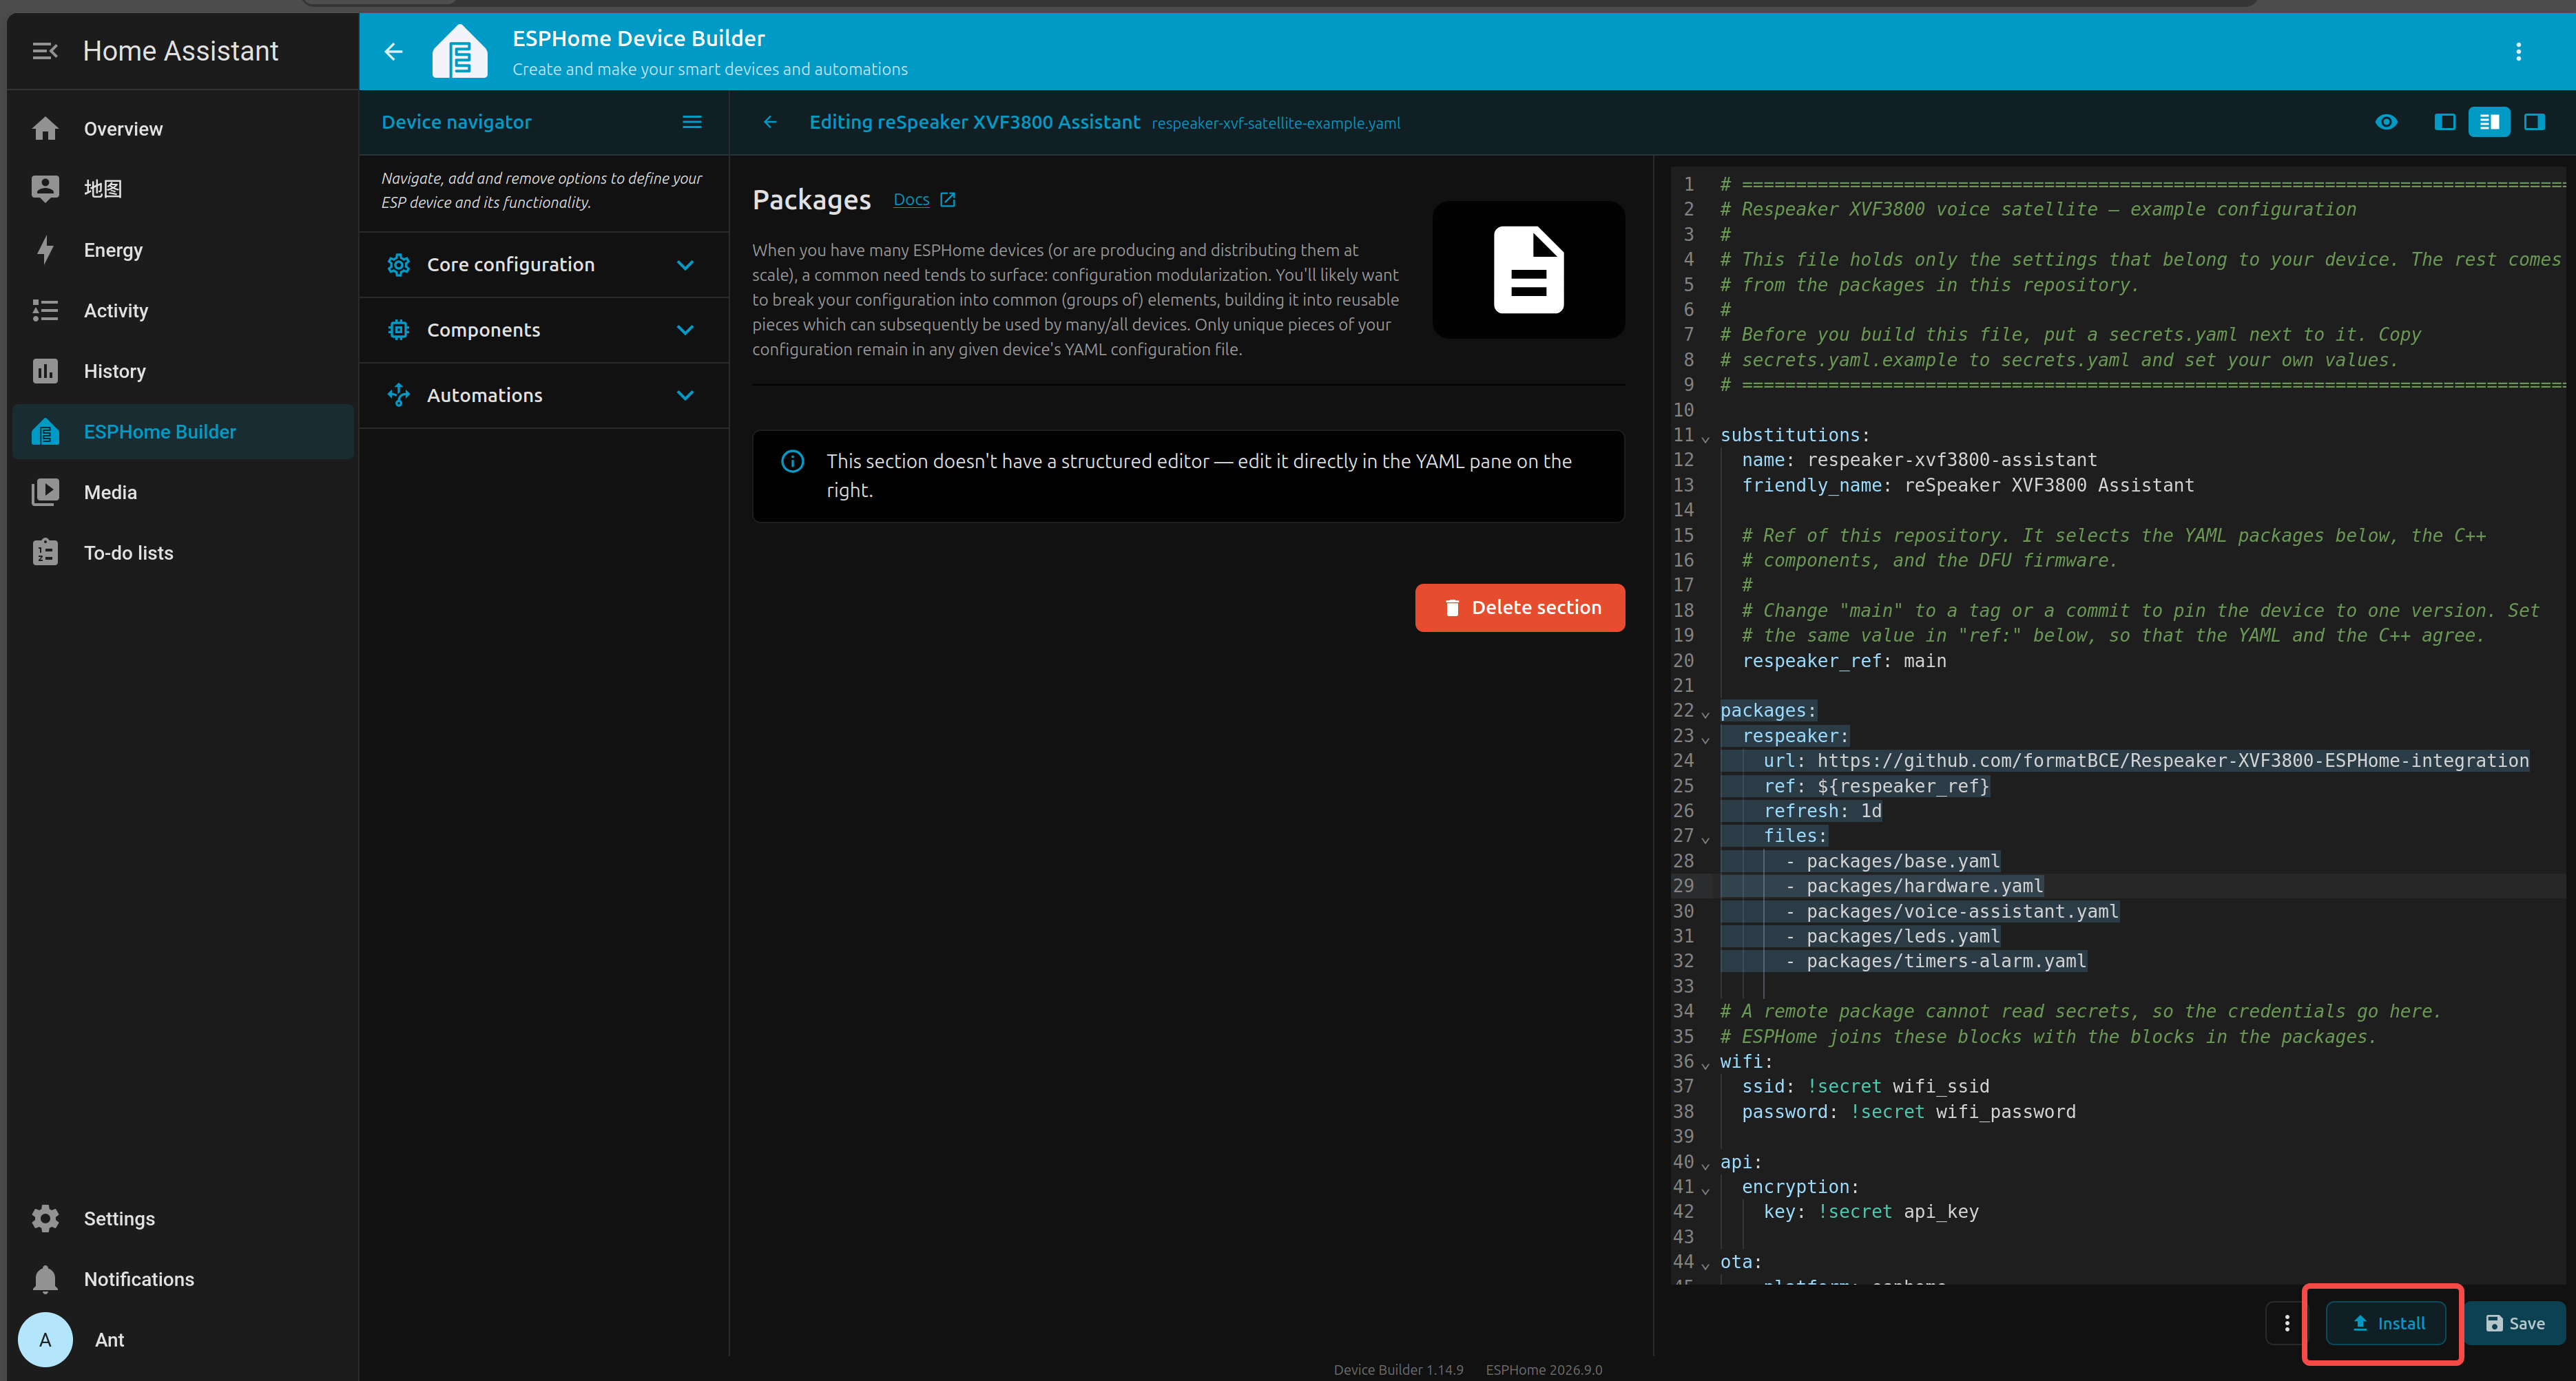Toggle the eye preview icon
Image resolution: width=2576 pixels, height=1381 pixels.
2386,122
